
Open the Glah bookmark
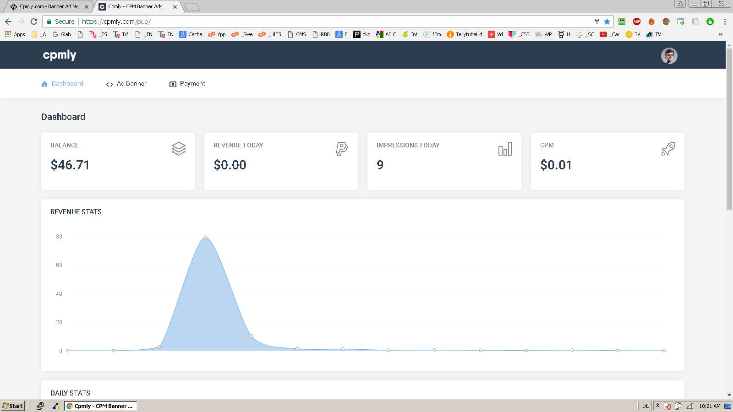click(62, 34)
